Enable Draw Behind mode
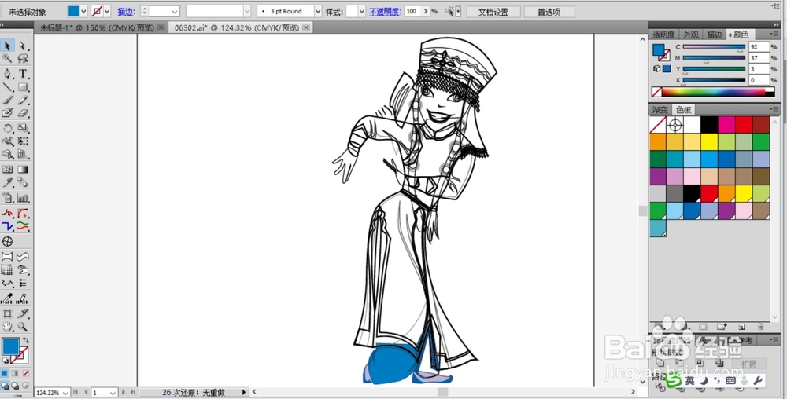787x399 pixels. click(15, 386)
